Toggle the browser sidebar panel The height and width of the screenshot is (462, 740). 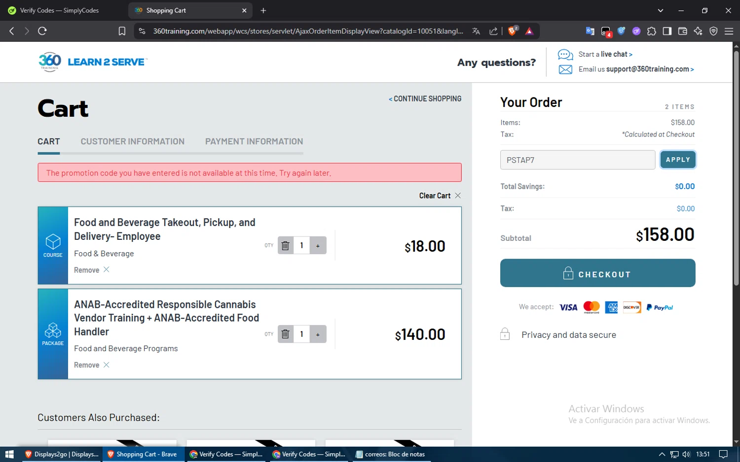tap(667, 31)
